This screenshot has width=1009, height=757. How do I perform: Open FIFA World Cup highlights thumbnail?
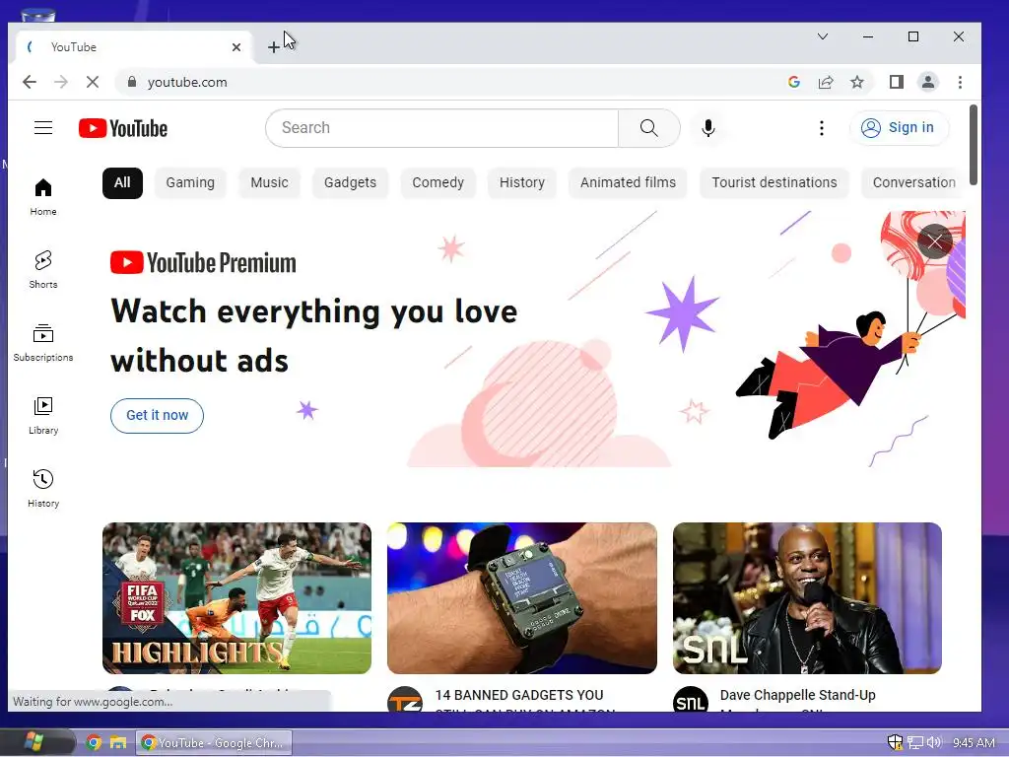(x=236, y=598)
